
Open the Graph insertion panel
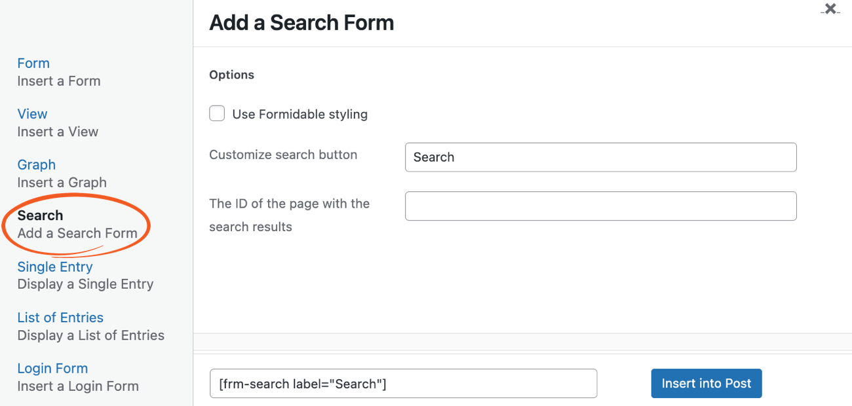[36, 164]
